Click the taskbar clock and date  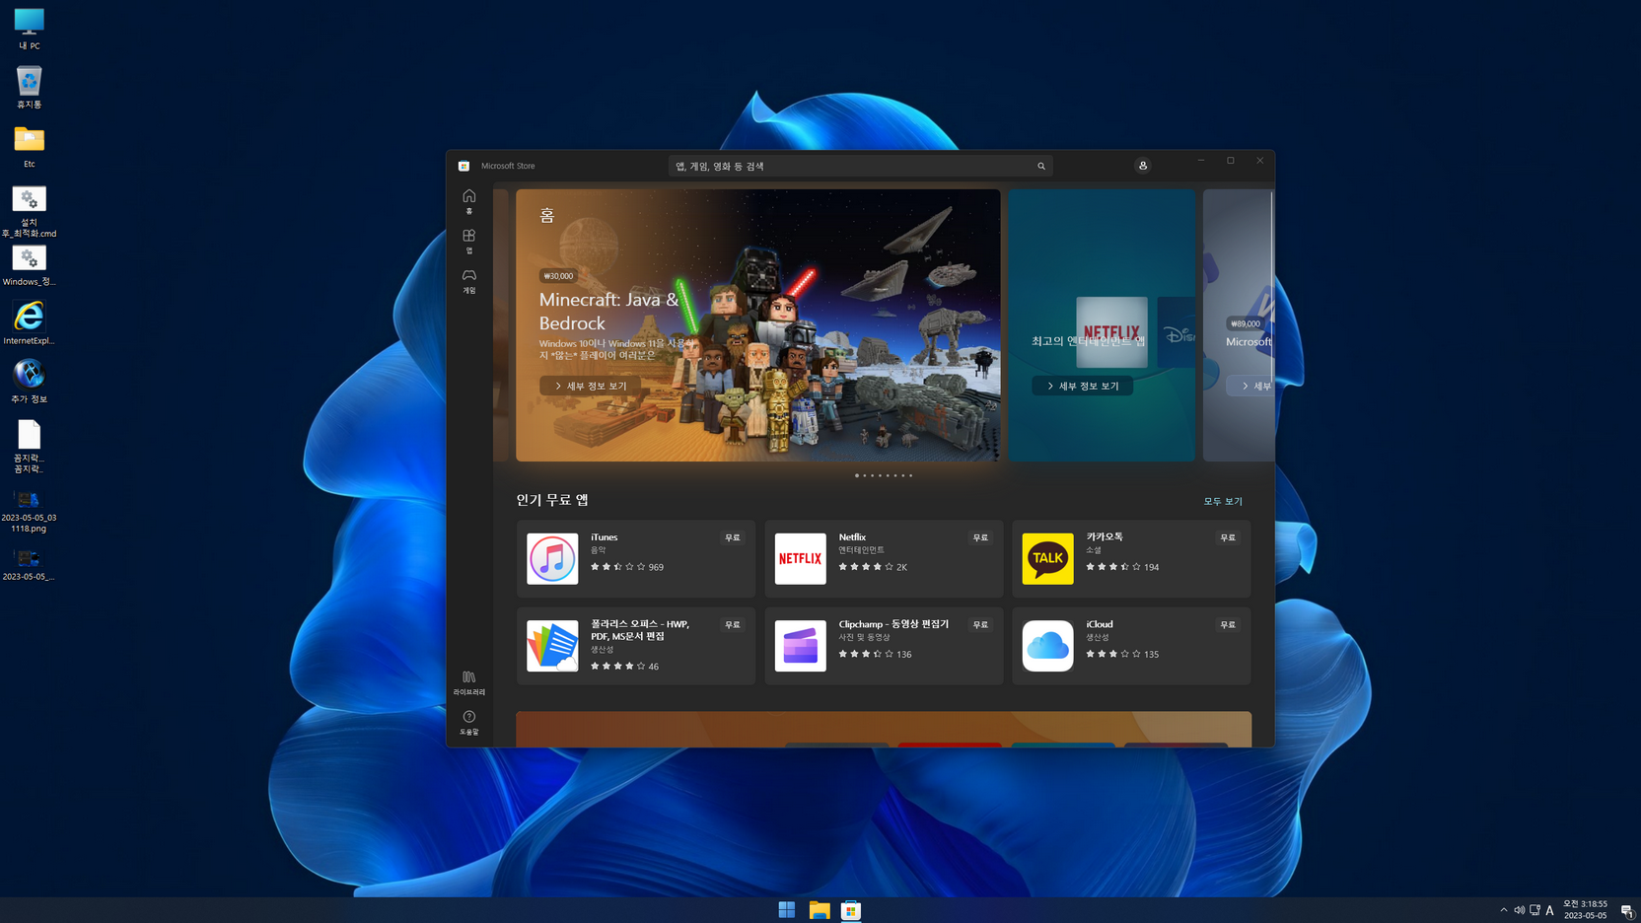point(1585,910)
